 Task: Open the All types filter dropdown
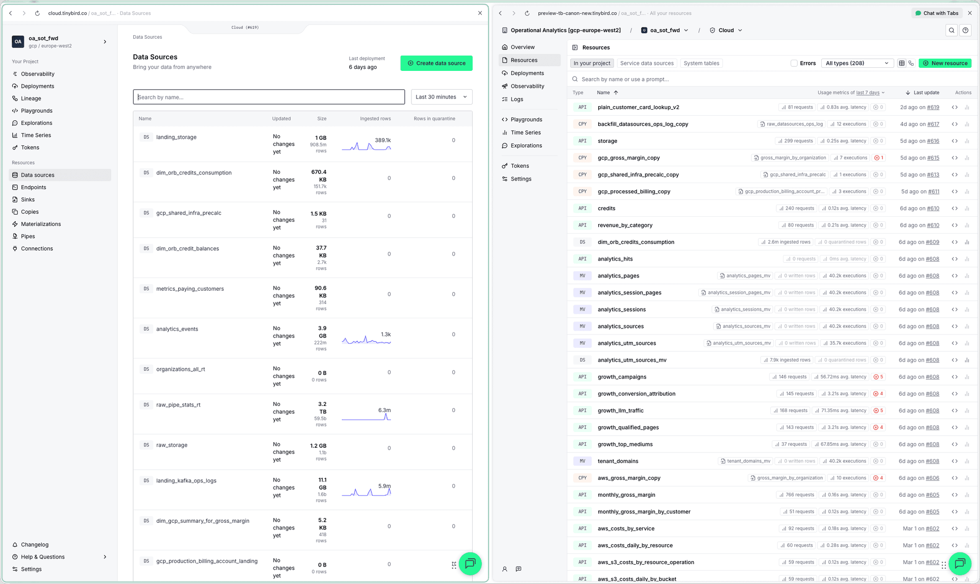click(857, 63)
